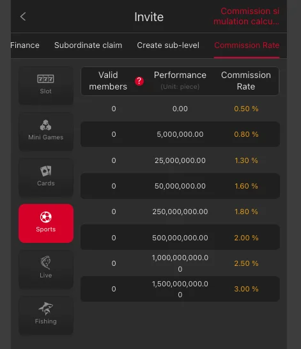This screenshot has width=301, height=349.
Task: Open Create sub-level tab
Action: pos(168,45)
